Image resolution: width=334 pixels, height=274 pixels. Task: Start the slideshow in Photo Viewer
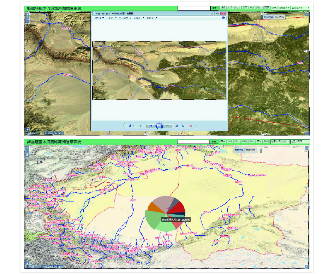pos(159,126)
